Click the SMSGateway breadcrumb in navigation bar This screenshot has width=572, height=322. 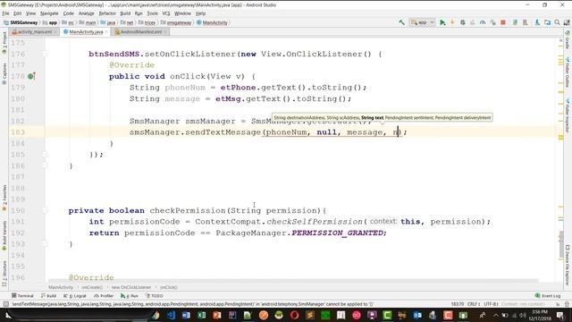(21, 22)
